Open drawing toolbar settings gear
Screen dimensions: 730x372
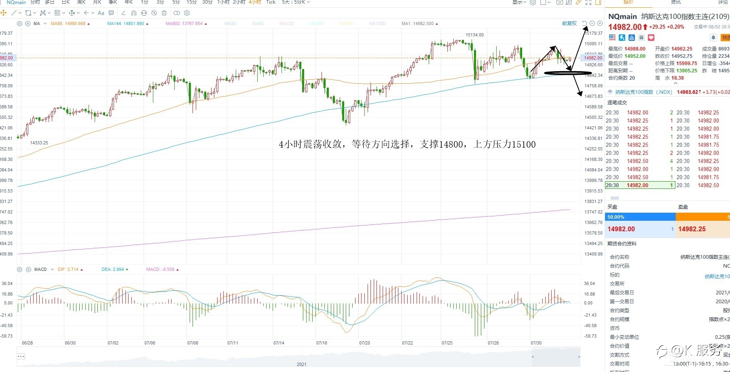click(187, 13)
